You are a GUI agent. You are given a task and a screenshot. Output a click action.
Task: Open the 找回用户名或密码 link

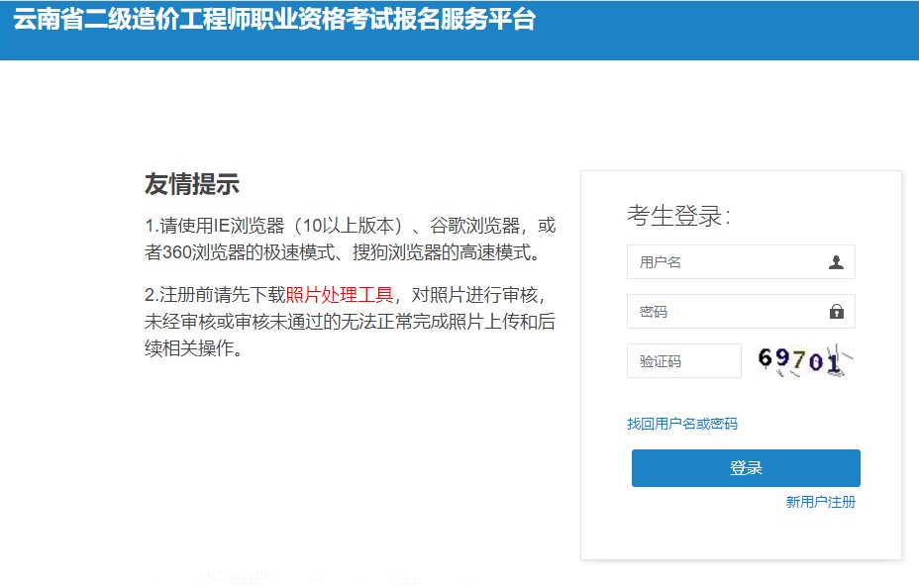[681, 424]
